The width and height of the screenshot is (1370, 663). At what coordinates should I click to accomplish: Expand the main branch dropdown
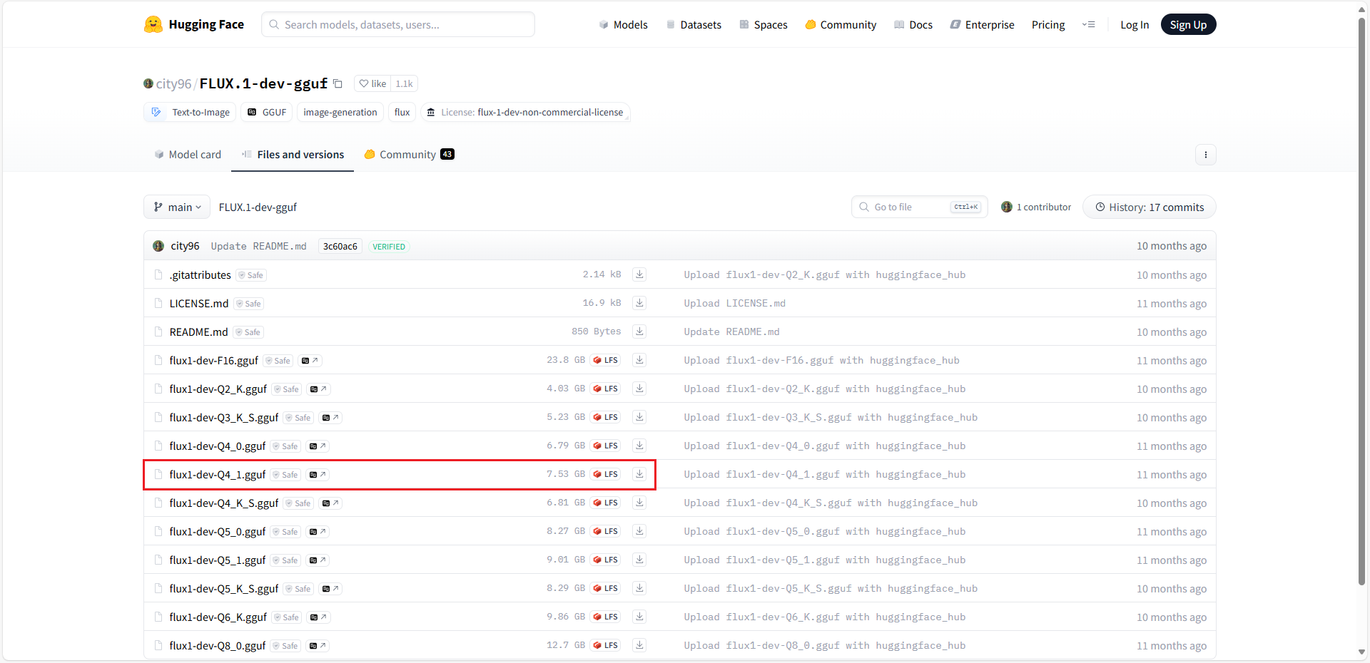coord(177,207)
